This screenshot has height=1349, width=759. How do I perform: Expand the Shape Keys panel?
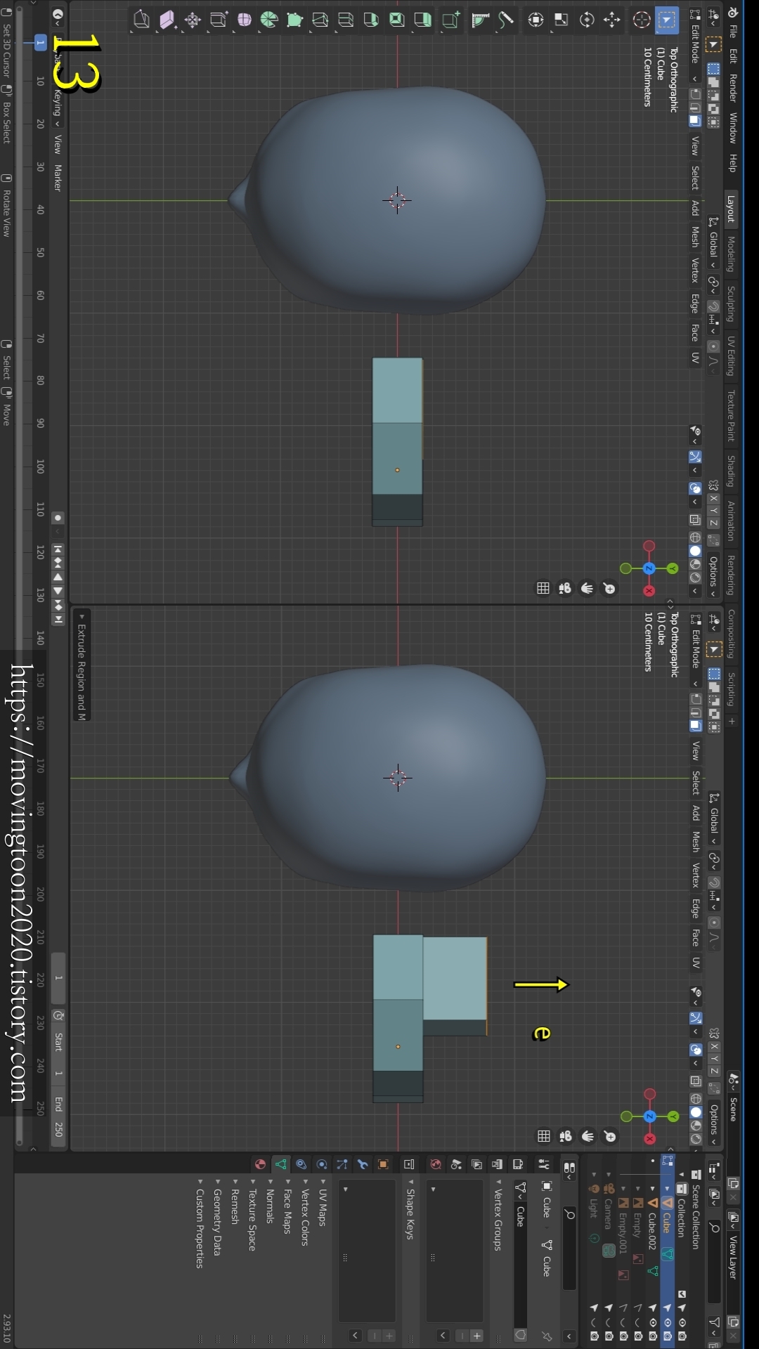(410, 1208)
